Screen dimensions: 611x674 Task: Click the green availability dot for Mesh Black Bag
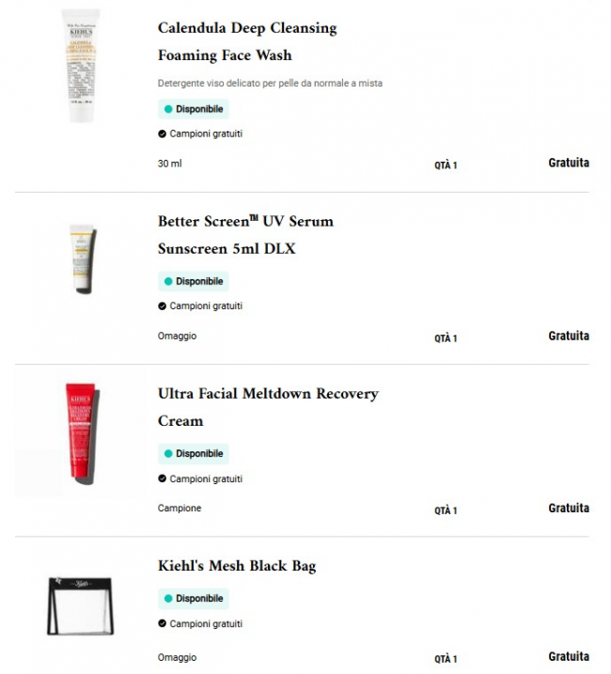point(168,599)
